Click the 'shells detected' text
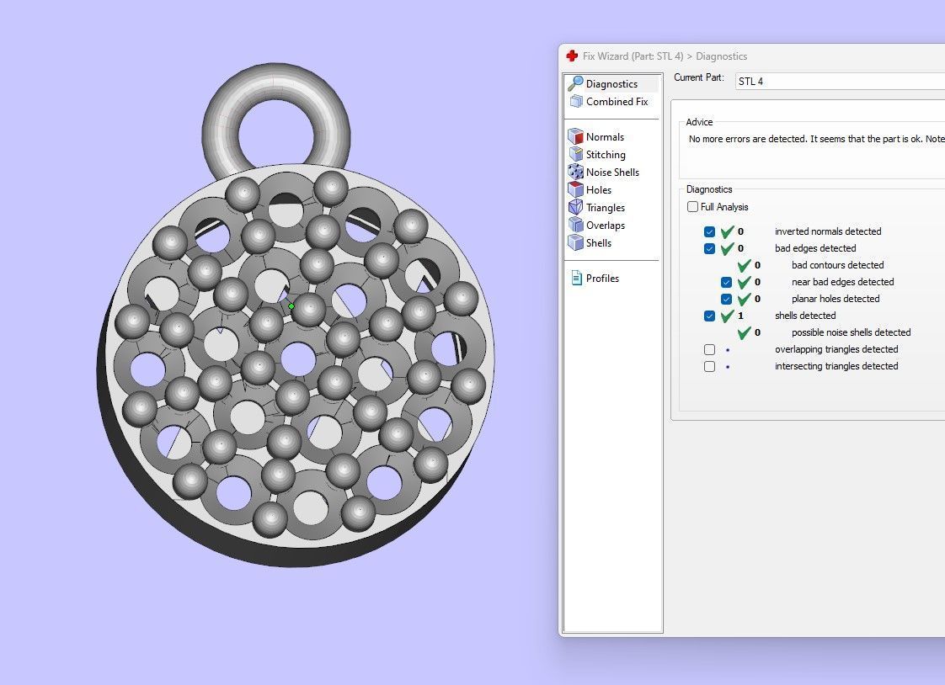The height and width of the screenshot is (685, 945). 805,316
